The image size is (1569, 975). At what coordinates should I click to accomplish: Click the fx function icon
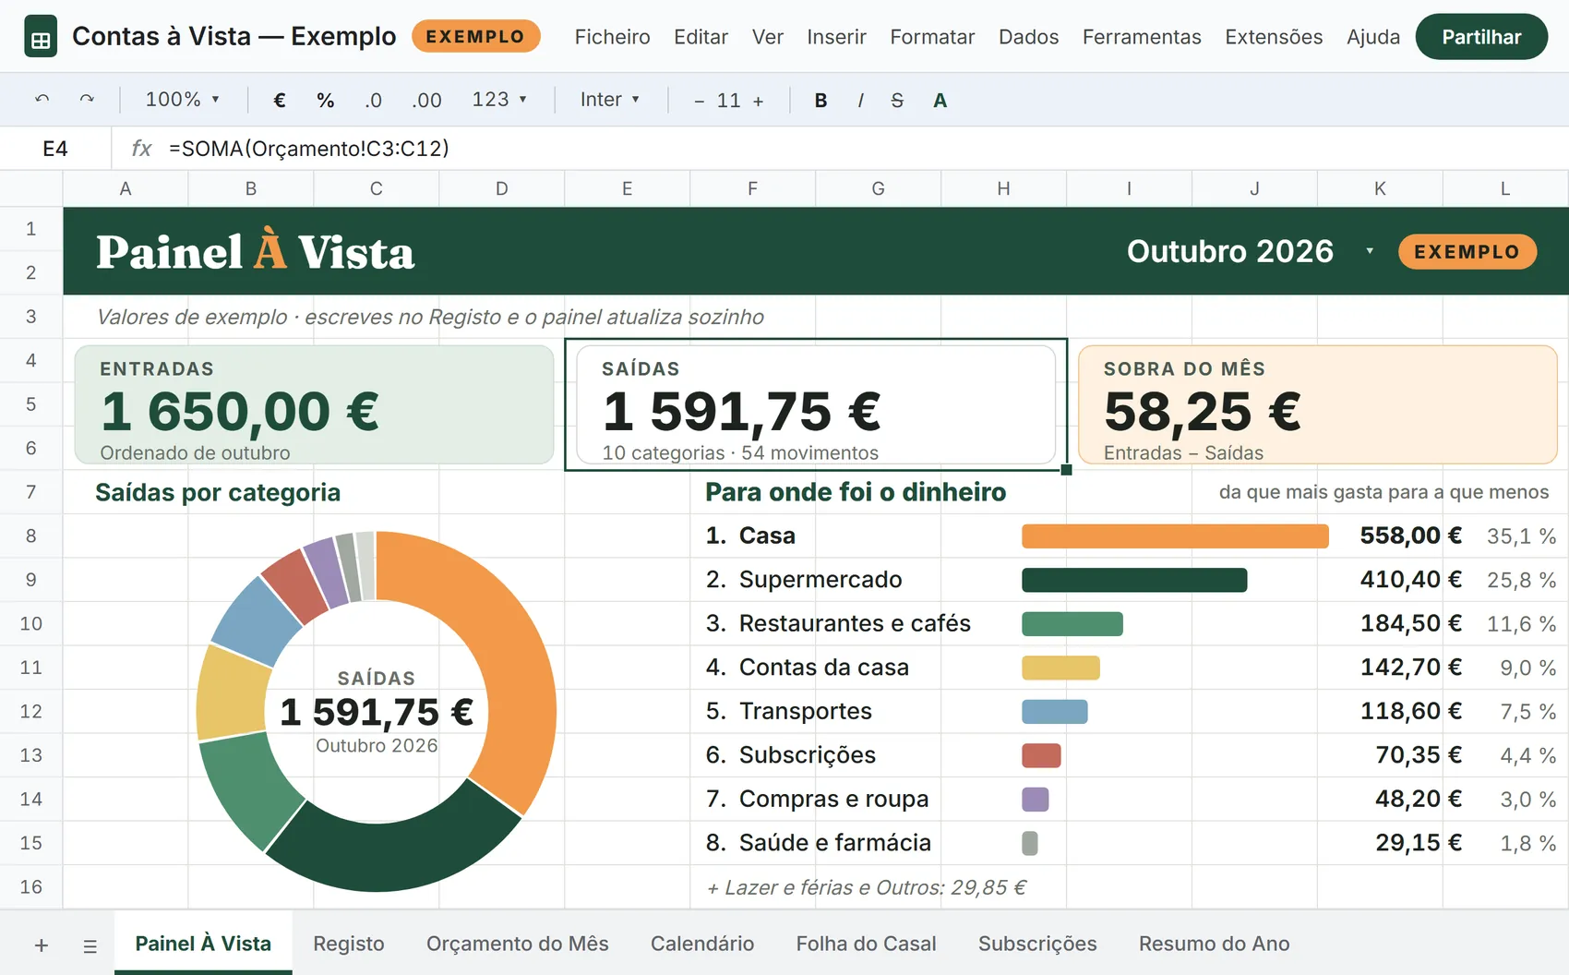[x=141, y=148]
